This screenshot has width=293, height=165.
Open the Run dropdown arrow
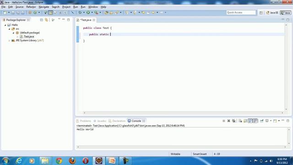(x=92, y=12)
